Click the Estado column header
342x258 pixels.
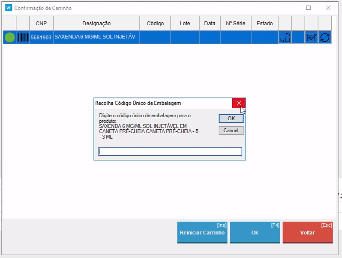[x=264, y=24]
